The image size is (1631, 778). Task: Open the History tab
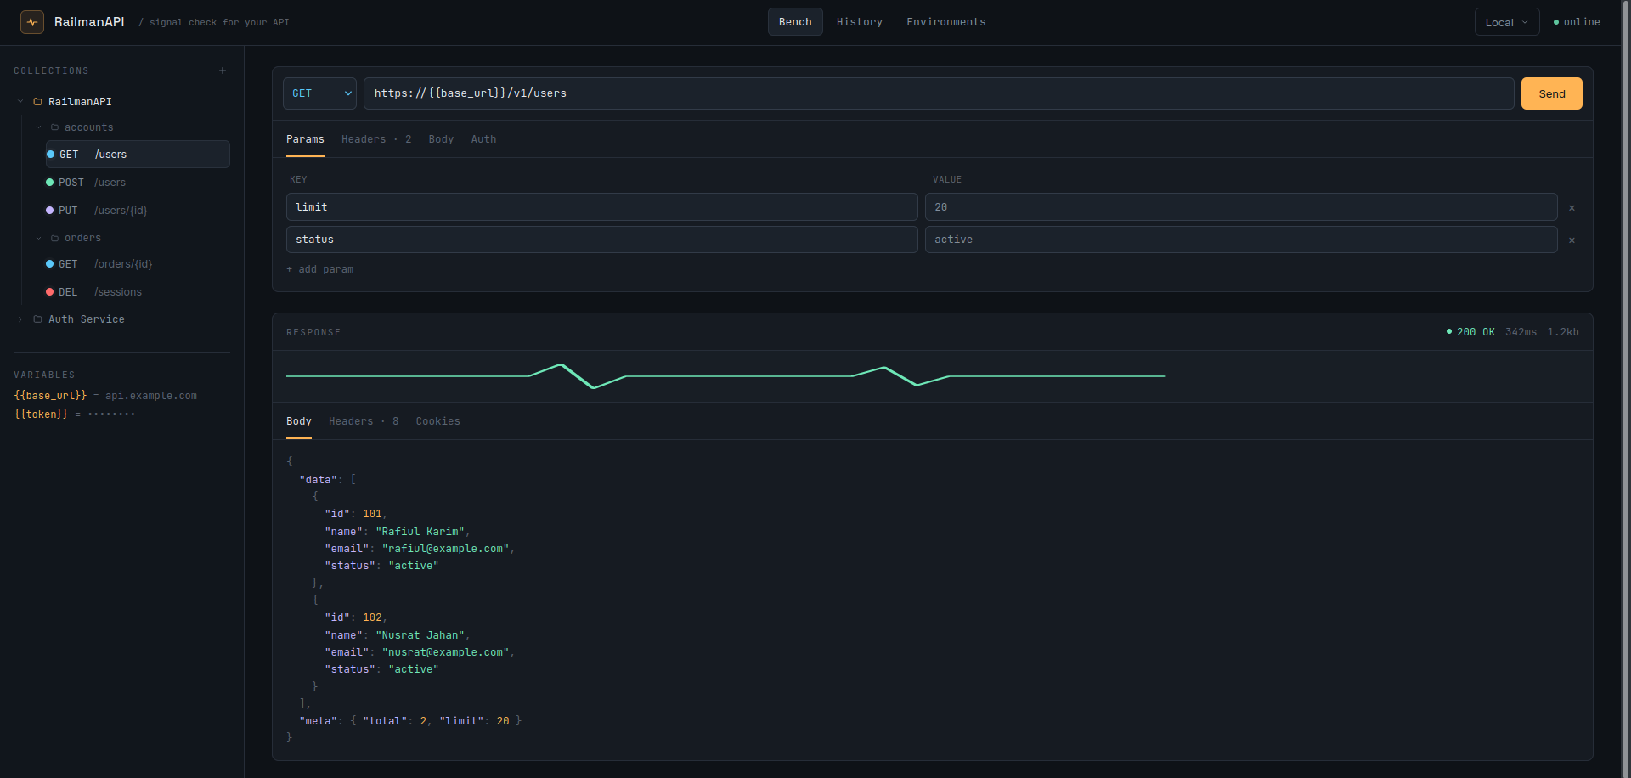click(x=859, y=22)
